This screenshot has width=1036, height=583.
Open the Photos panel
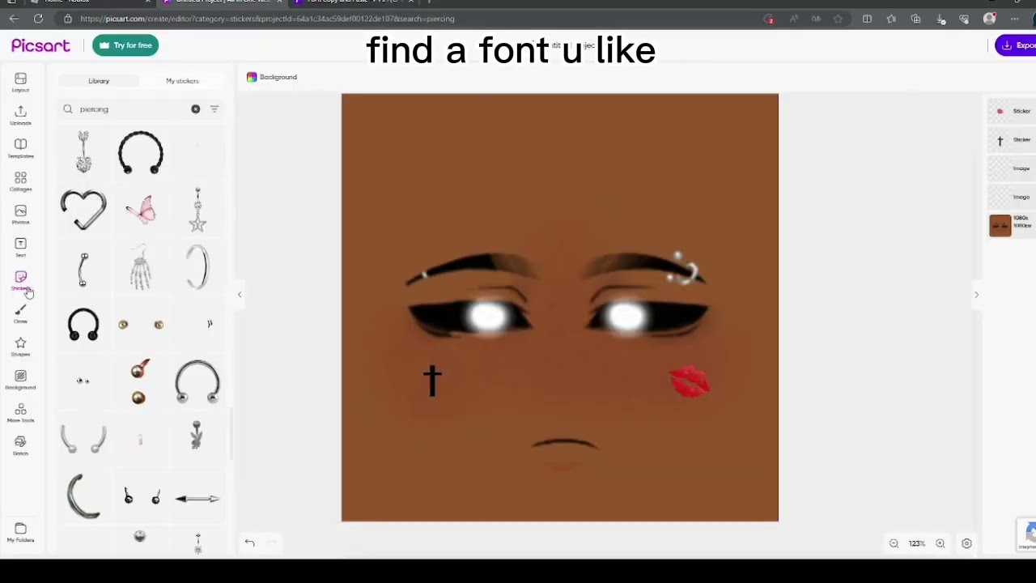tap(20, 215)
